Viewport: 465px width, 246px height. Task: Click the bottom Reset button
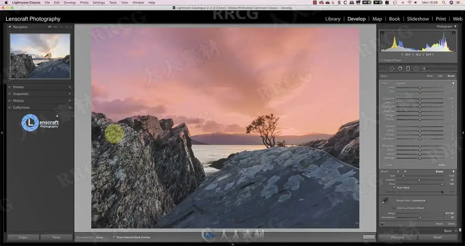(x=437, y=237)
